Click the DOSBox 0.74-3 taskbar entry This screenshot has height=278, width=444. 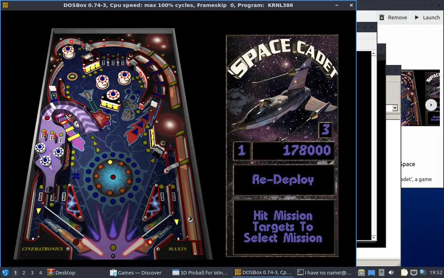(x=263, y=273)
